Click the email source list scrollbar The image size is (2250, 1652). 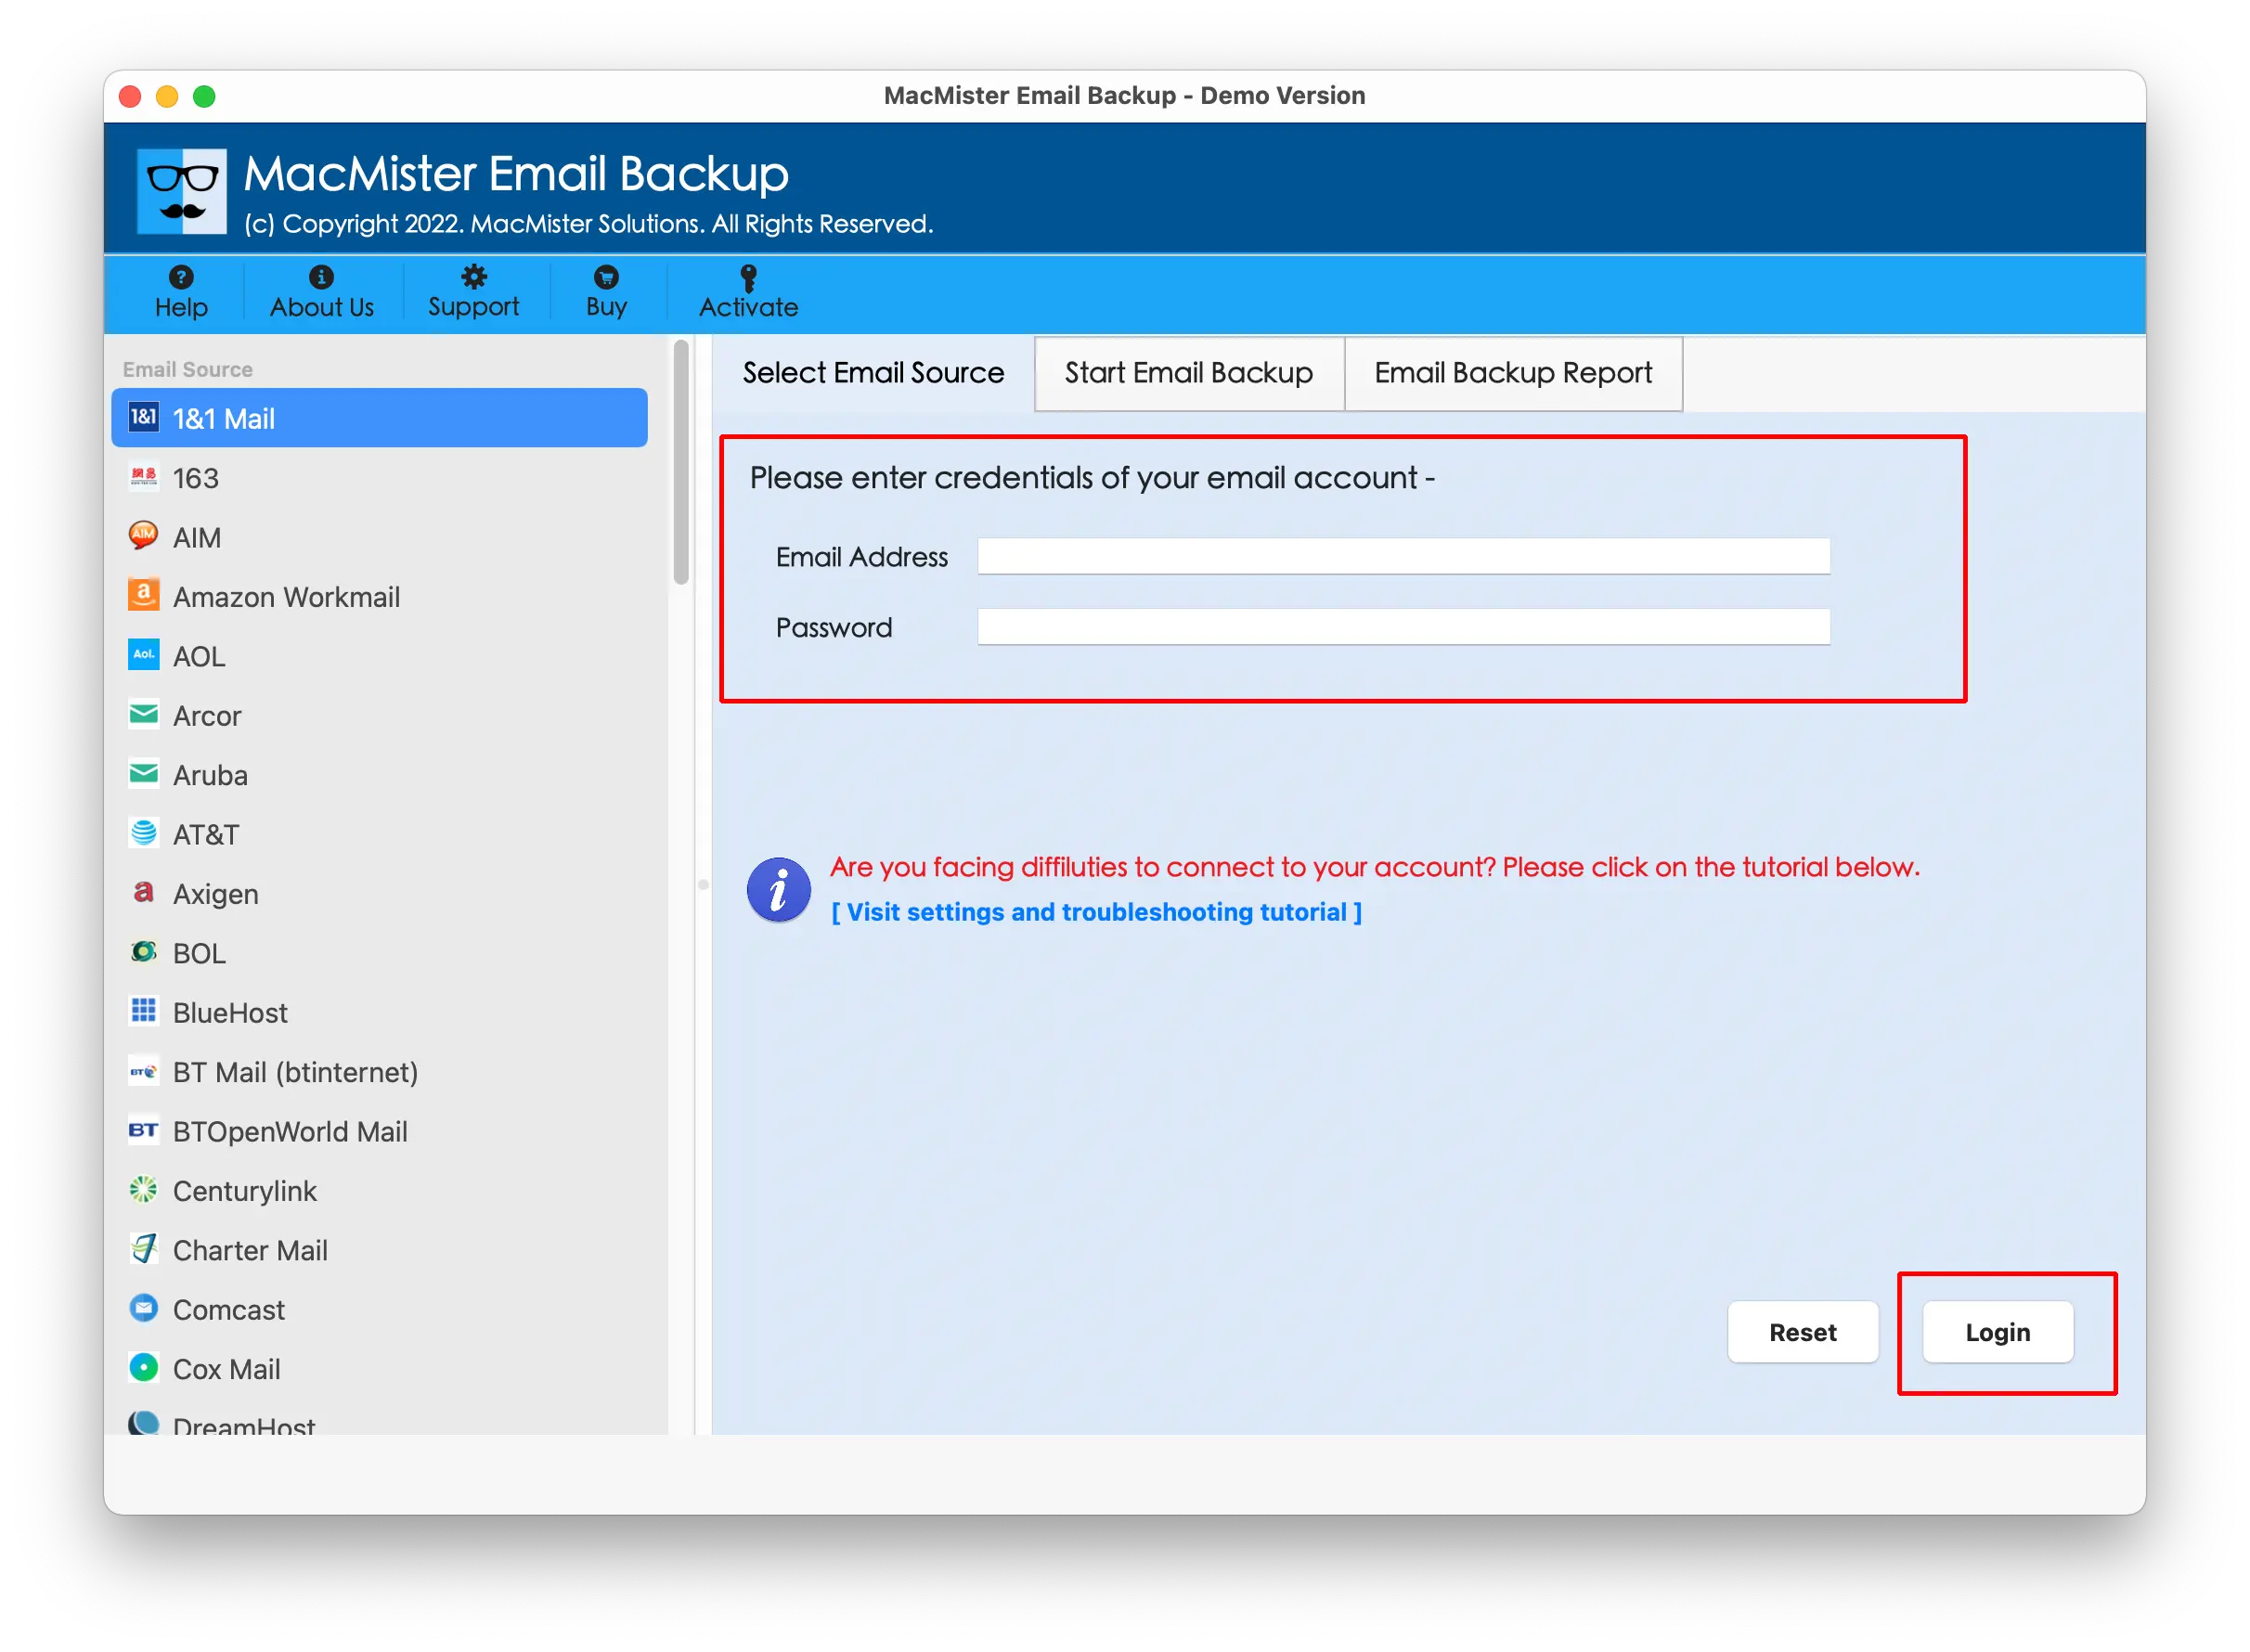click(681, 462)
